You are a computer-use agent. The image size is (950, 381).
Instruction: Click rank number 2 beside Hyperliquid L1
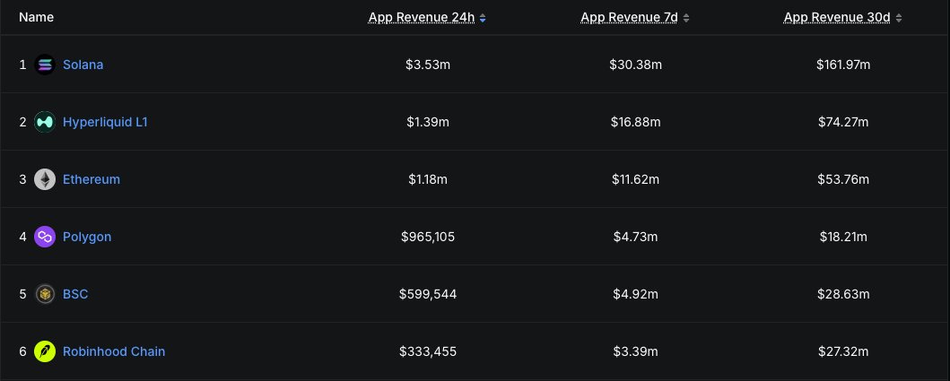point(23,122)
